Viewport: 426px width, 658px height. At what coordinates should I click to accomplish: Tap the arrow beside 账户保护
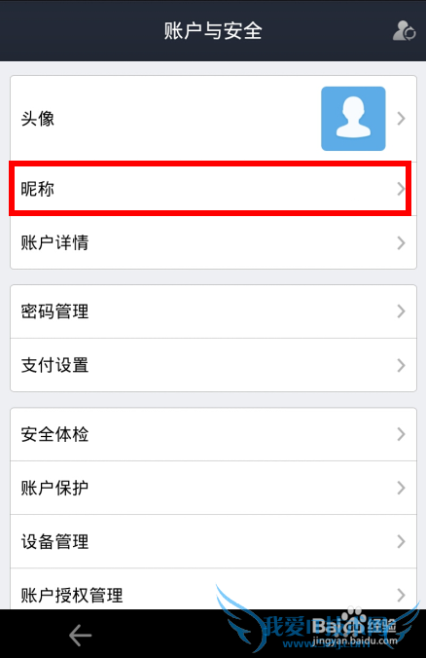402,488
